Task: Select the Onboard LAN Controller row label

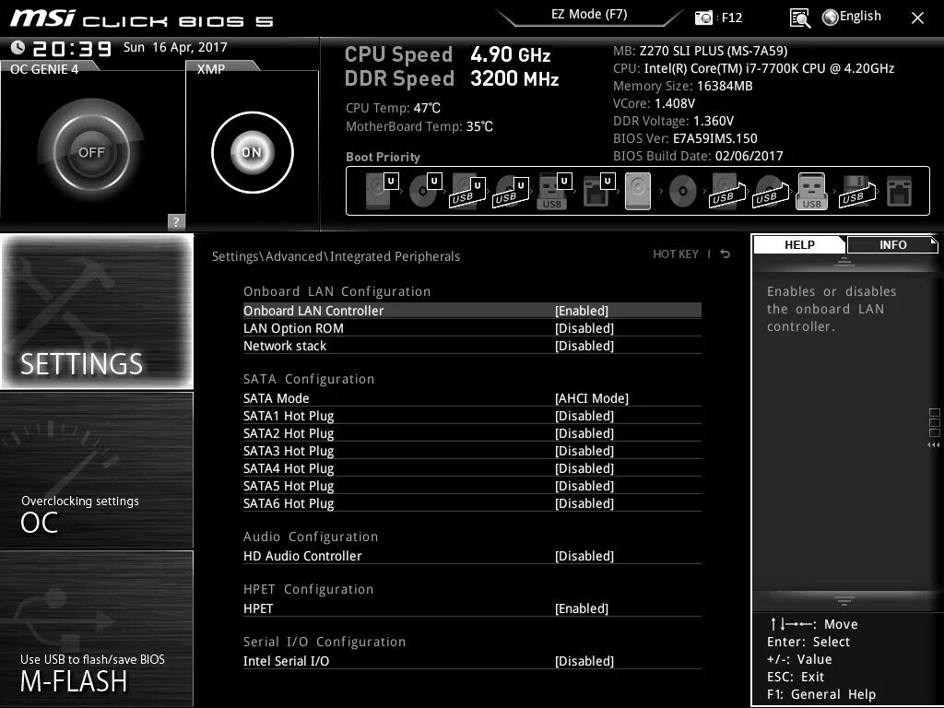Action: click(x=313, y=311)
